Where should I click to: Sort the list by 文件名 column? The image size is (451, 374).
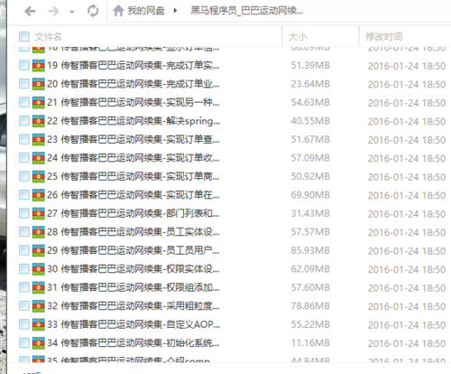(x=48, y=37)
